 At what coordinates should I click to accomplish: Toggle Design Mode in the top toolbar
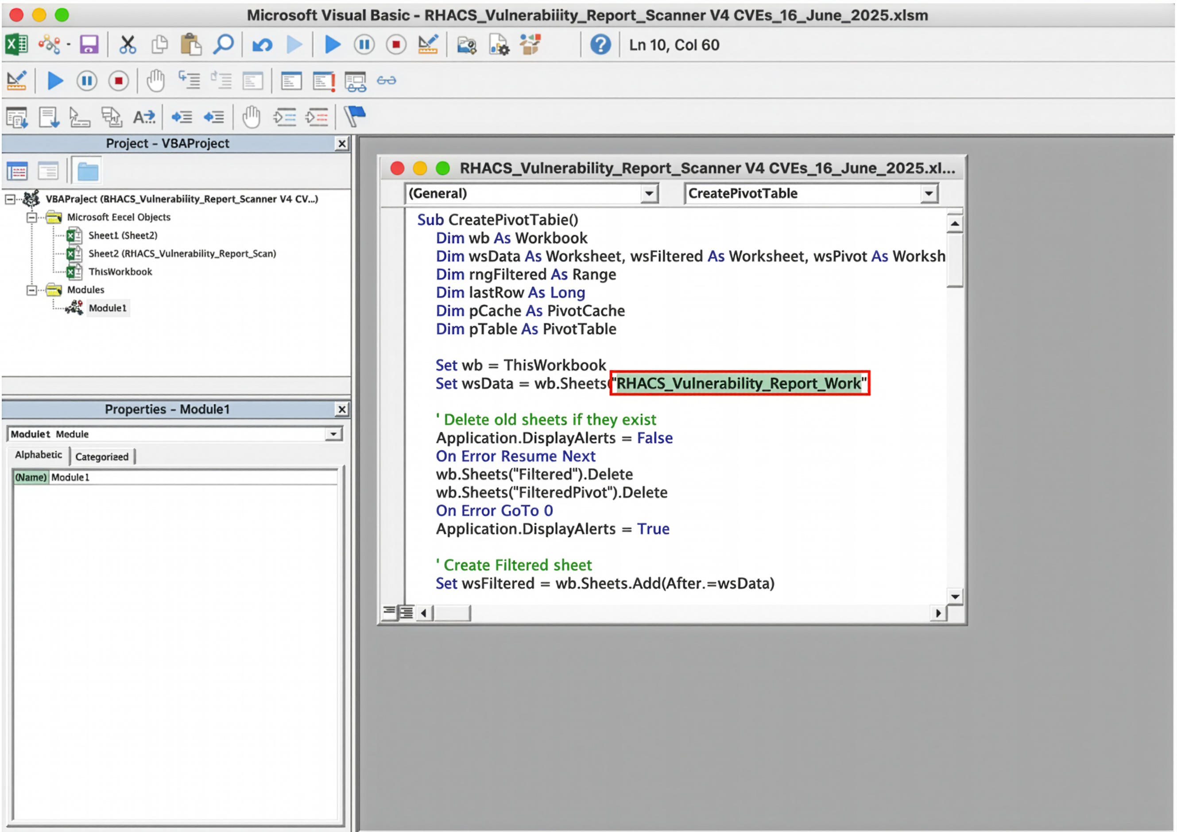[428, 45]
